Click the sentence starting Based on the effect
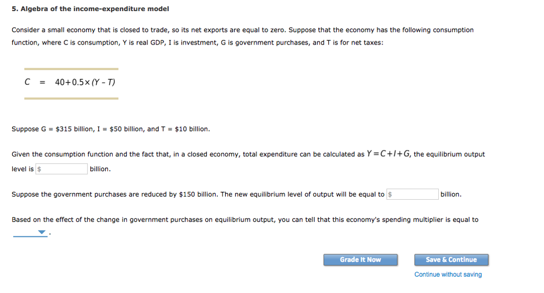The height and width of the screenshot is (293, 544). point(245,219)
